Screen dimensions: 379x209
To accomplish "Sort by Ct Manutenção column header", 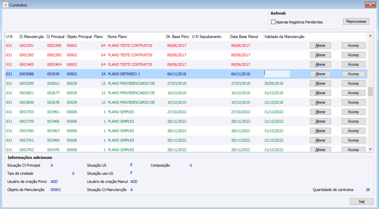I will coord(32,36).
